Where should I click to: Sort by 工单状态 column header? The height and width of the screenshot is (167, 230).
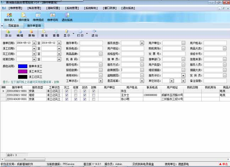[x=54, y=87]
